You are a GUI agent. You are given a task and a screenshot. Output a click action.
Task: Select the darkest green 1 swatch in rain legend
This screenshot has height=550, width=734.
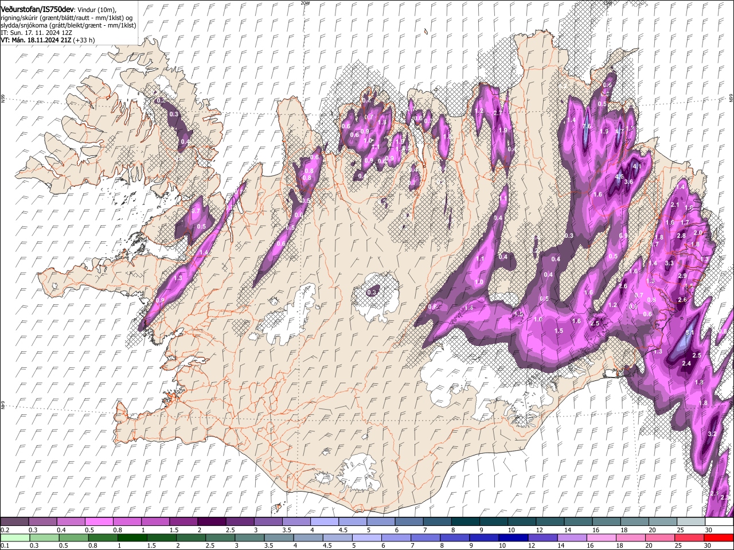point(132,537)
